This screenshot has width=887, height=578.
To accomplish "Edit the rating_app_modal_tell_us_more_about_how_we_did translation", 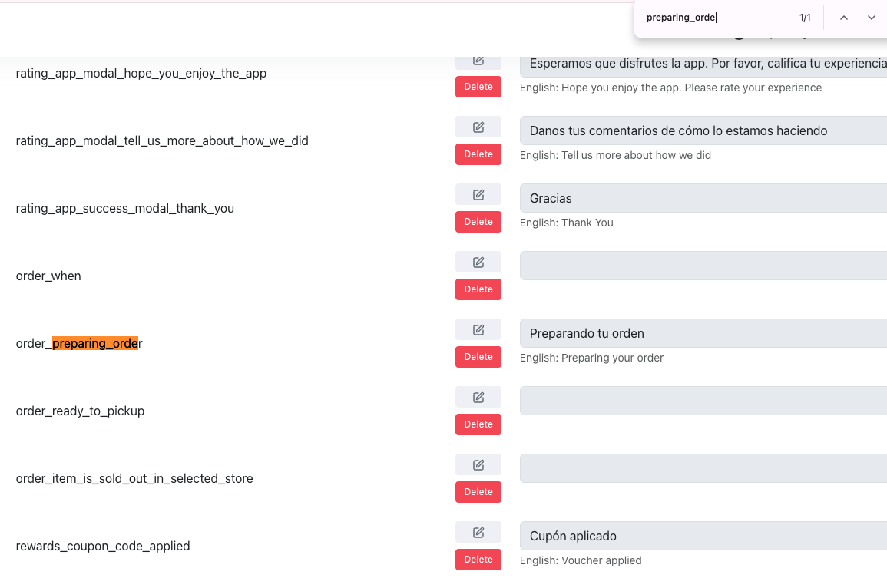I will pos(478,127).
